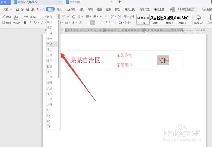The height and width of the screenshot is (147, 212).
Task: Click the font size list scrollbar
Action: [59, 49]
